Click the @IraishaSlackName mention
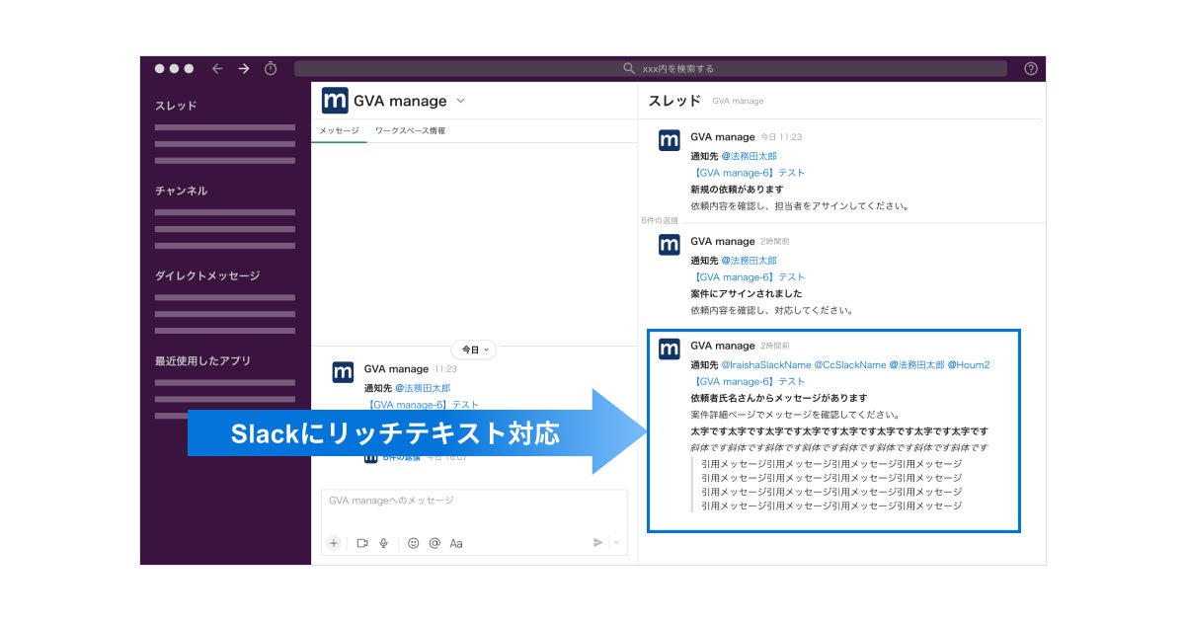1185x622 pixels. click(x=765, y=365)
